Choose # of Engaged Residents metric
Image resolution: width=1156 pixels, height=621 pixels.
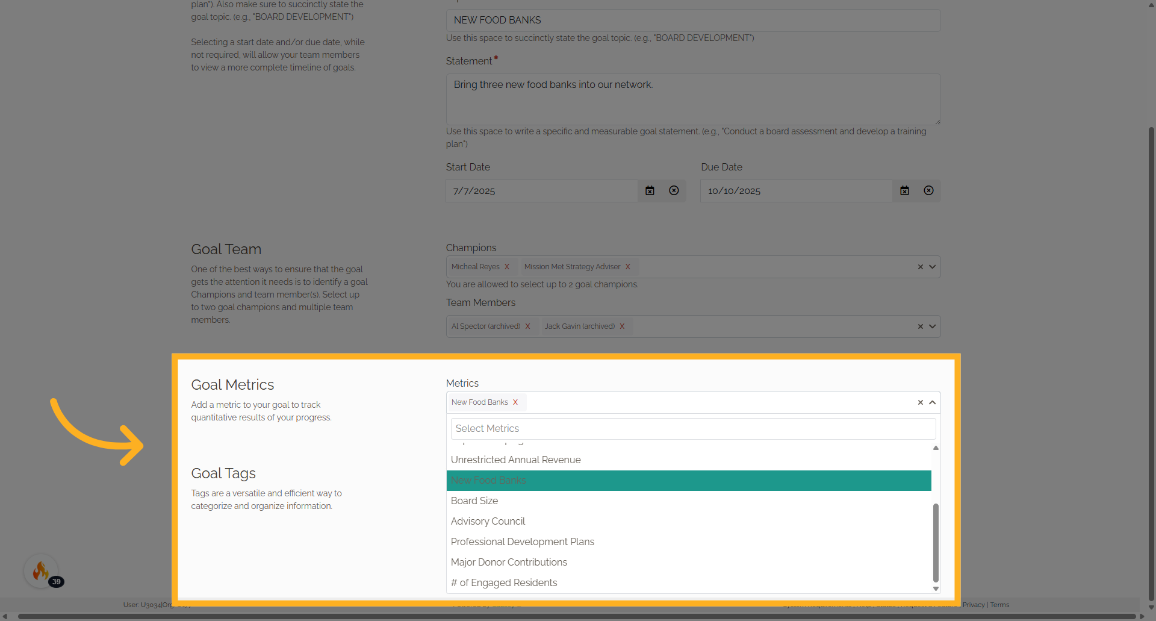point(689,583)
